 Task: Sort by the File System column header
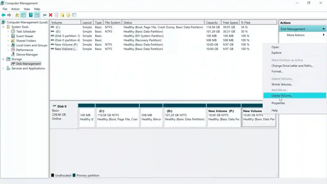[113, 22]
